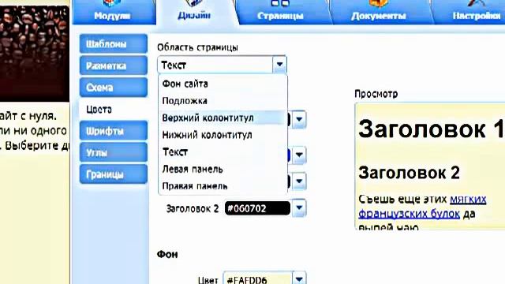Image resolution: width=505 pixels, height=284 pixels.
Task: Choose Левая панель from the list
Action: 223,169
